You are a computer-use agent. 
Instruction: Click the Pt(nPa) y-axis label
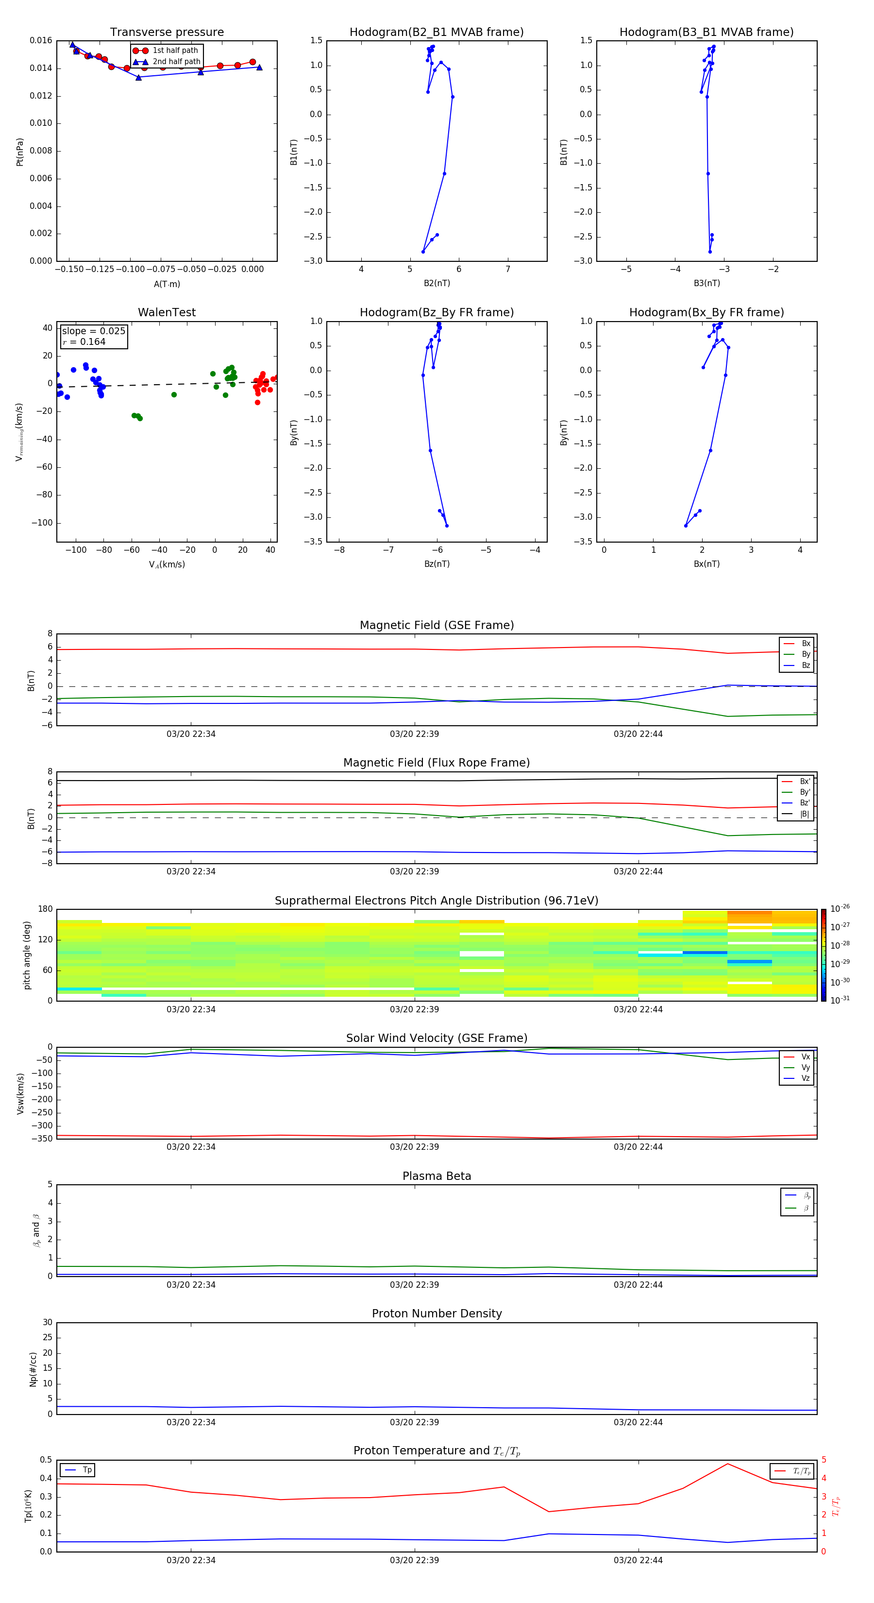point(19,152)
